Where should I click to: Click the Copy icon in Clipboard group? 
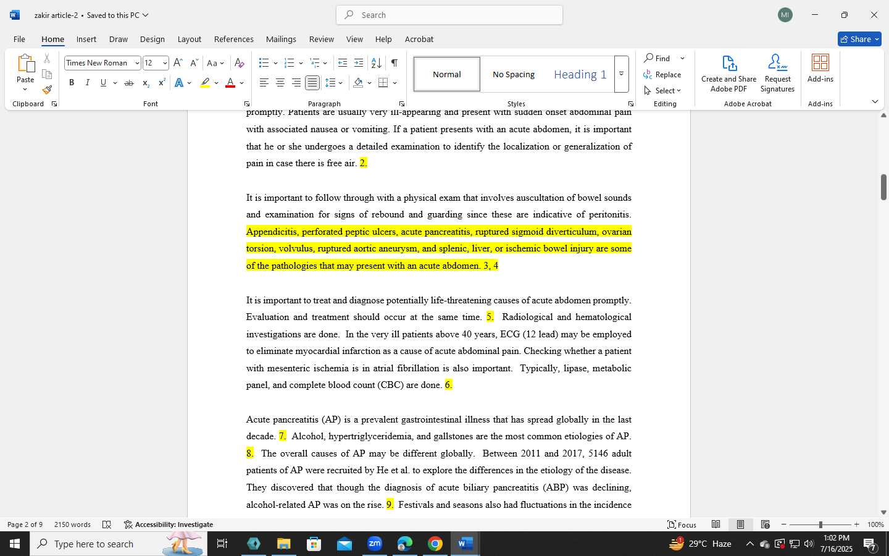47,74
